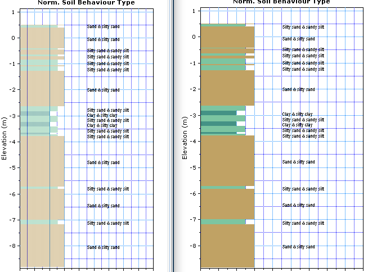Click elevation tick 1 on the left chart
Viewport: 368px width, 272px height.
tap(13, 12)
